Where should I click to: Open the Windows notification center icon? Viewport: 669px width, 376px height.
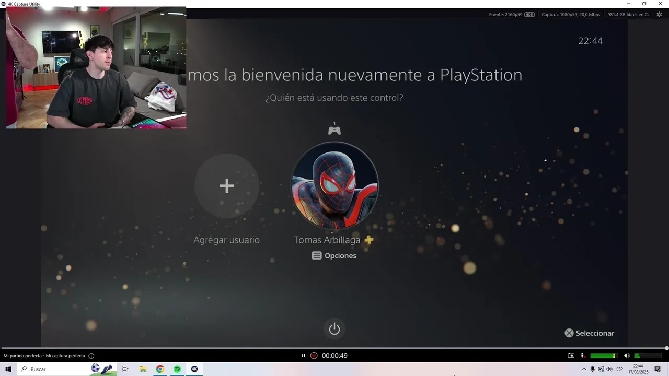pyautogui.click(x=658, y=369)
